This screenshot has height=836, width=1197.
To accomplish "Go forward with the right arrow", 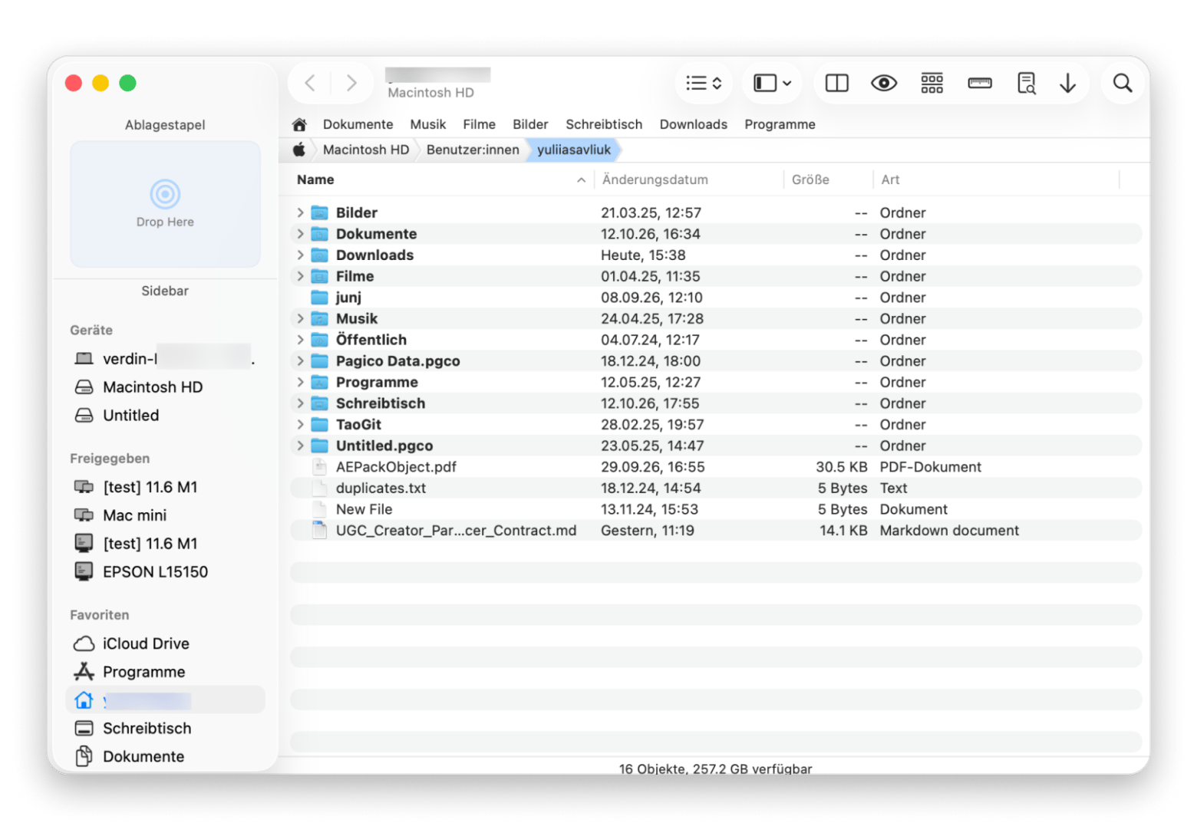I will tap(351, 83).
